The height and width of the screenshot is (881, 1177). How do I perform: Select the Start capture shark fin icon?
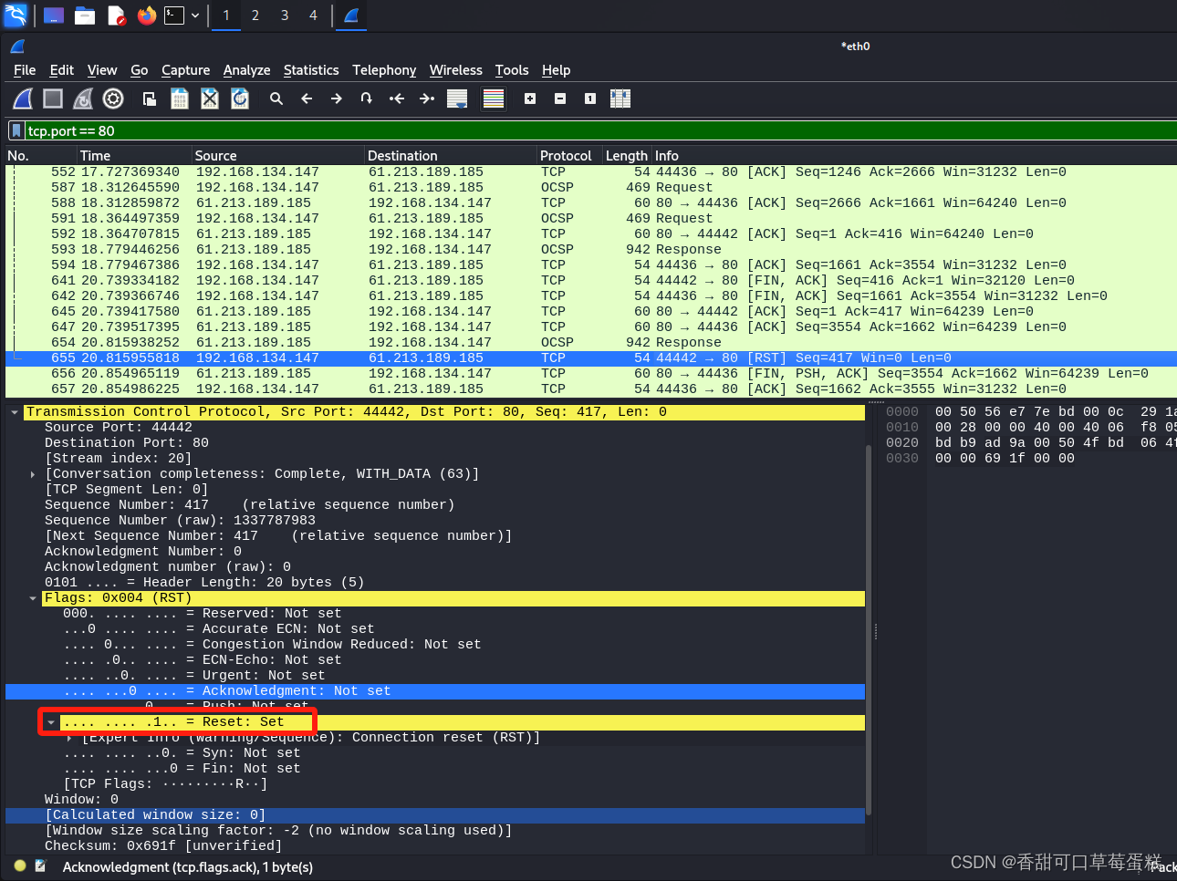tap(22, 98)
